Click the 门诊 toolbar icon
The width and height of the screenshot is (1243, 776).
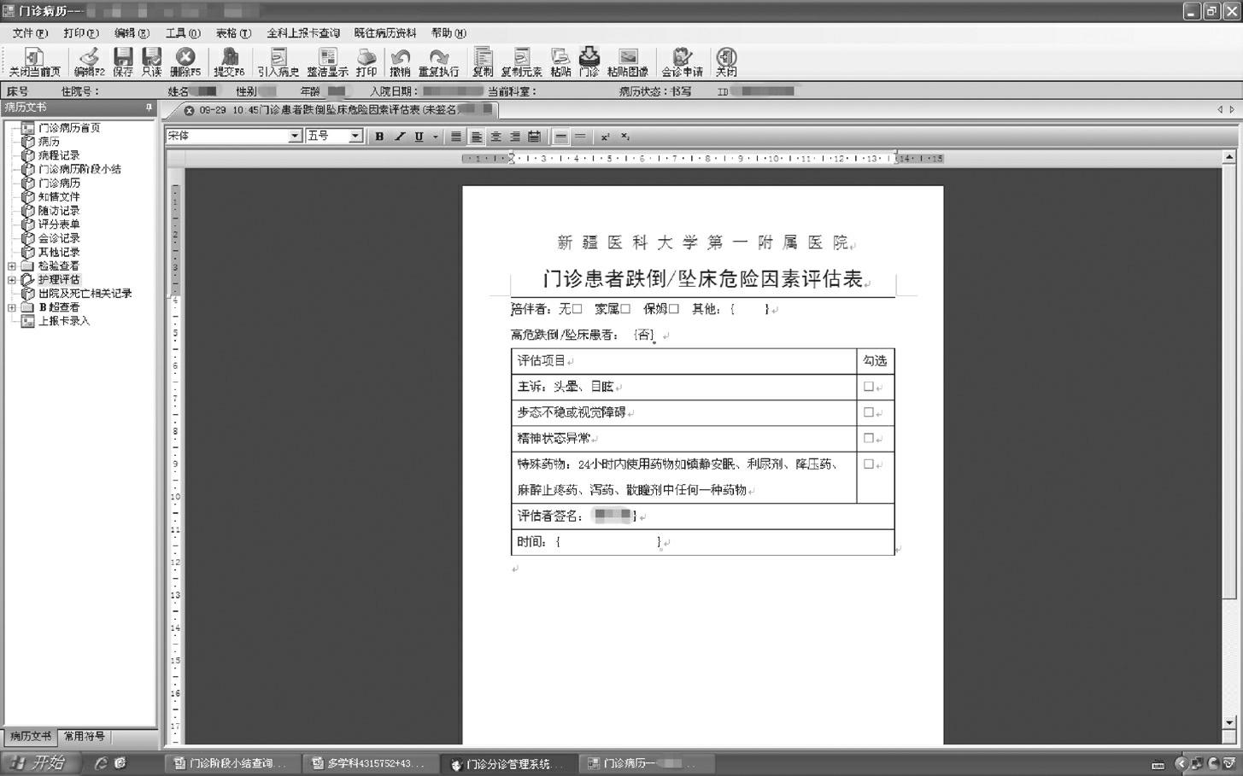[x=589, y=62]
